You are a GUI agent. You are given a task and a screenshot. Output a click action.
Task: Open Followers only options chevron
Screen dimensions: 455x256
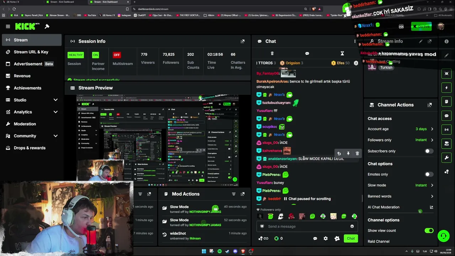tap(432, 140)
